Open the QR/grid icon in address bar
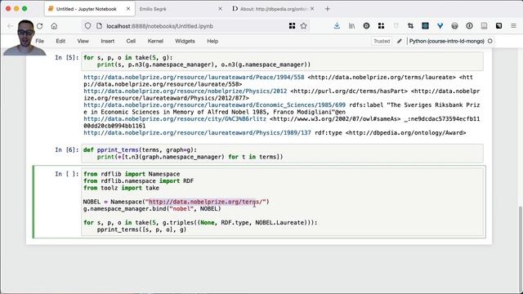Image resolution: width=523 pixels, height=294 pixels. [292, 26]
